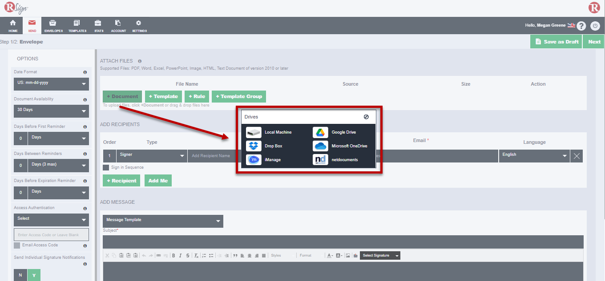Open the Settings navigation tab

click(x=139, y=25)
